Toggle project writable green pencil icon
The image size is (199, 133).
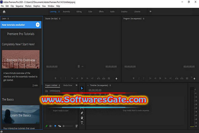click(x=46, y=126)
